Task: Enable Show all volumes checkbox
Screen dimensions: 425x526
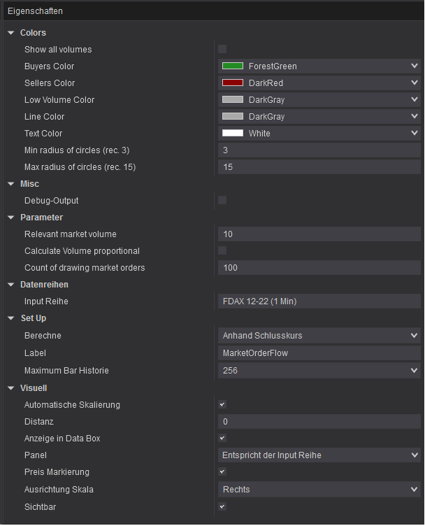Action: (x=222, y=49)
